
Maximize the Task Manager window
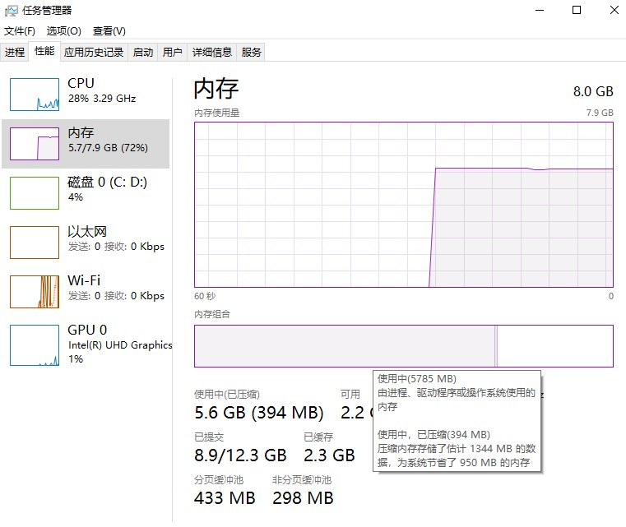[x=577, y=10]
